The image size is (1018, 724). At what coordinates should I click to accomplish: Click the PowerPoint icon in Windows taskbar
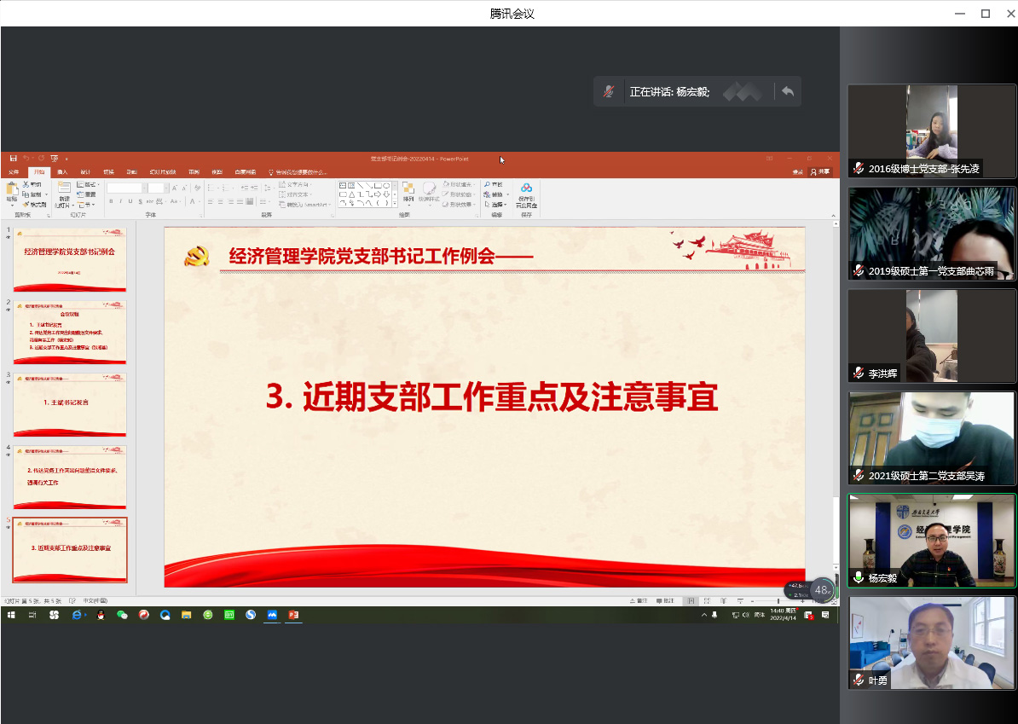(294, 615)
